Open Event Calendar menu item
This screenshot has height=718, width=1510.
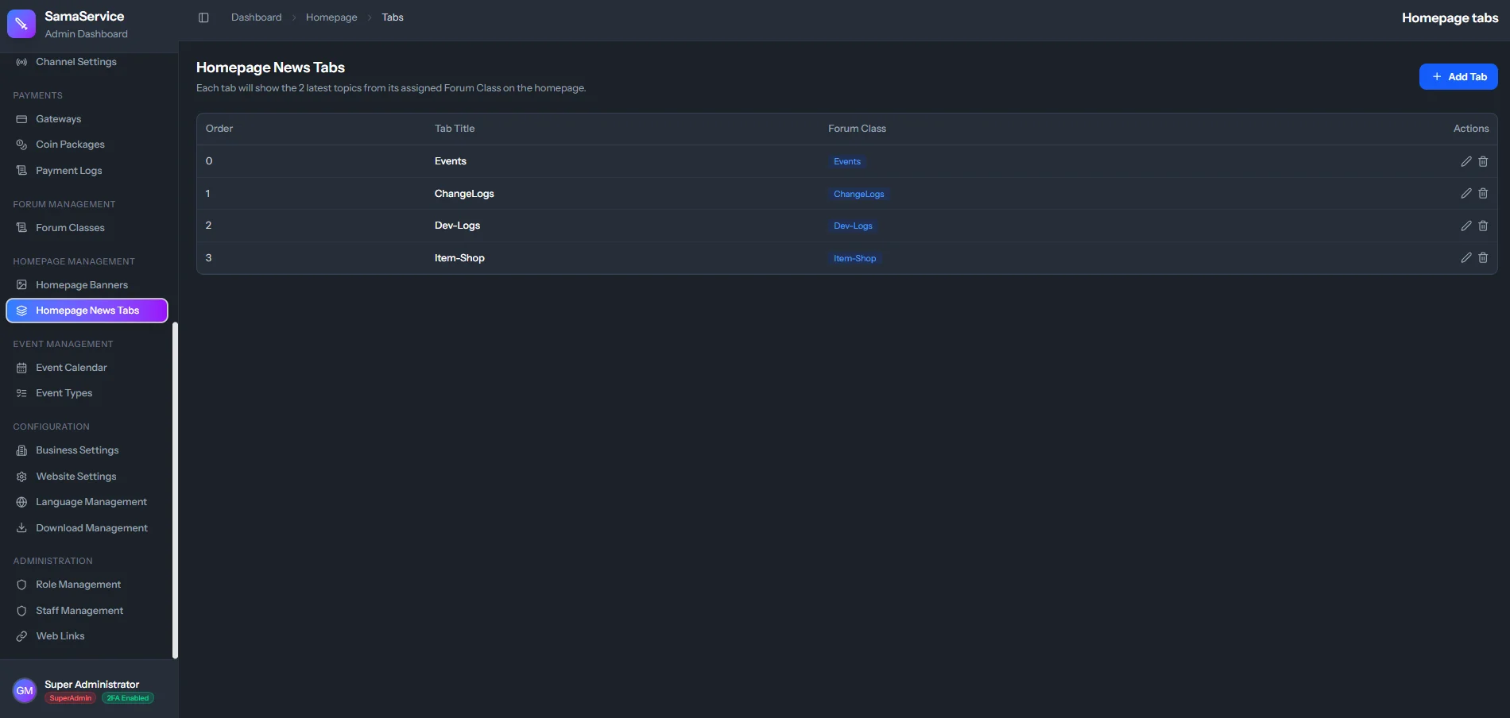click(x=87, y=368)
